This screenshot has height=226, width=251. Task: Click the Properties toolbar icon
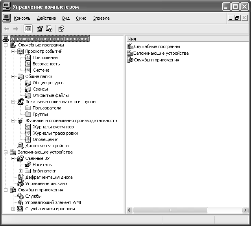point(40,29)
